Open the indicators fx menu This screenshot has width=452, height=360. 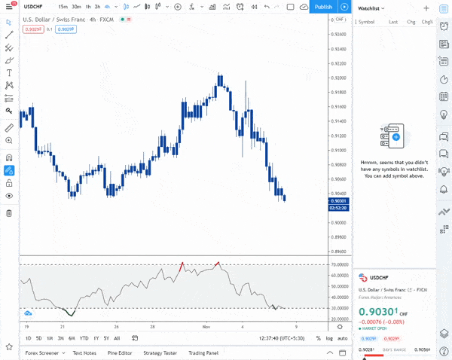pos(191,7)
